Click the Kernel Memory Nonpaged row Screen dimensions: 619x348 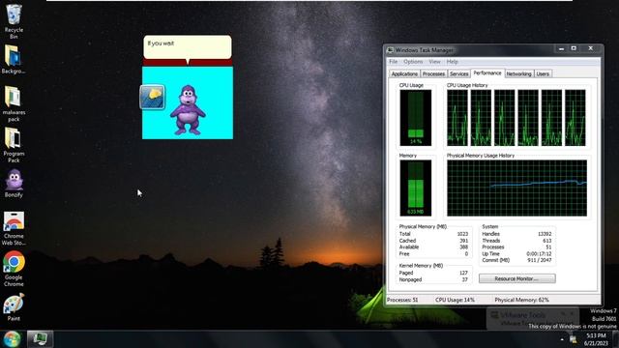click(x=433, y=279)
